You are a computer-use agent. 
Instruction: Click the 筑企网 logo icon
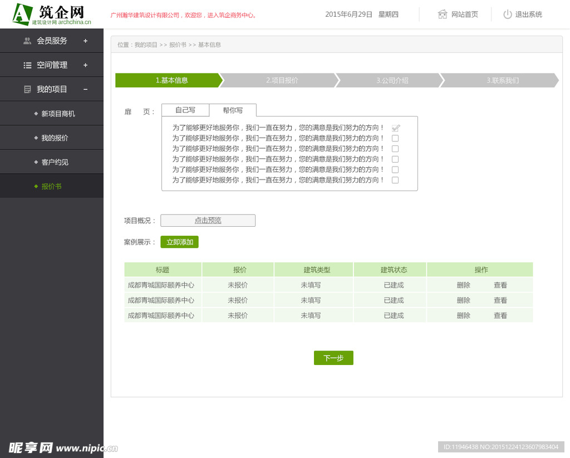coord(22,14)
